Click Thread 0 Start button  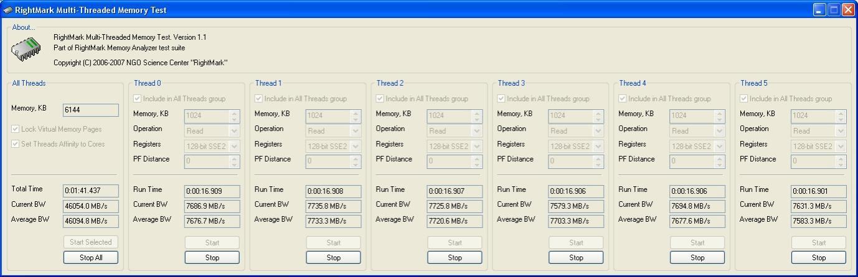pyautogui.click(x=212, y=243)
